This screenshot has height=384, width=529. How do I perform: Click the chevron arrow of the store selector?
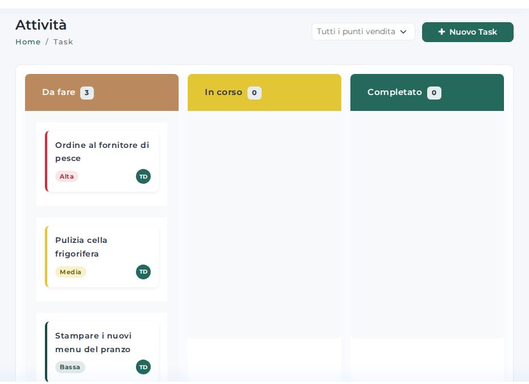(x=403, y=32)
